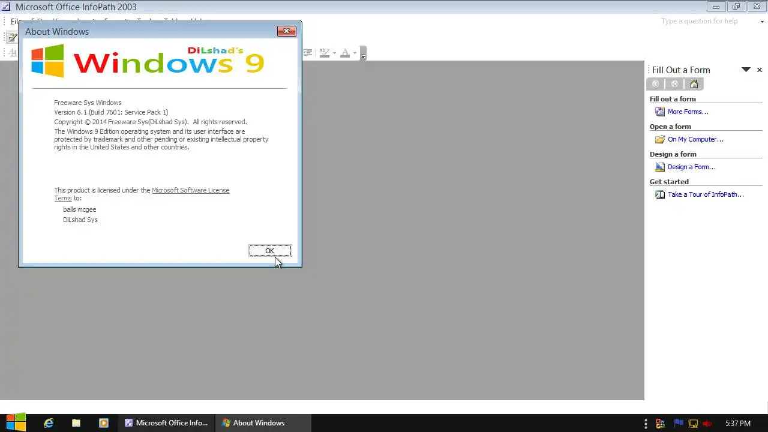
Task: Open File Explorer from taskbar
Action: tap(76, 423)
